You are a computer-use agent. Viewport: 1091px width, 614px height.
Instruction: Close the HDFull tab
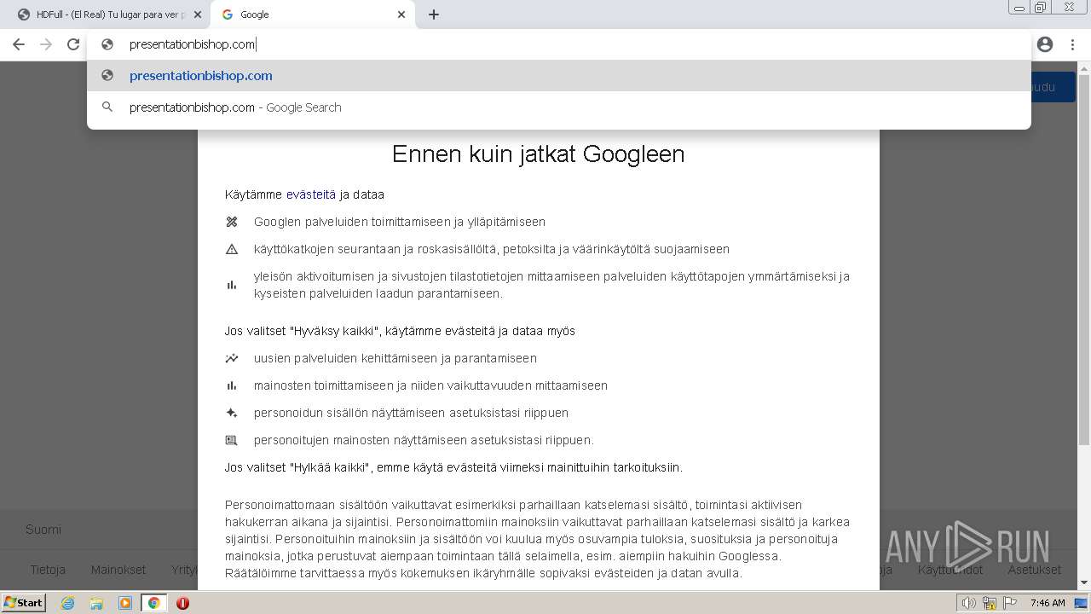click(x=198, y=14)
